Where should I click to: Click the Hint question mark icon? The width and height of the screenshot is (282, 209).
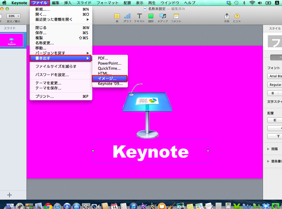click(x=237, y=16)
